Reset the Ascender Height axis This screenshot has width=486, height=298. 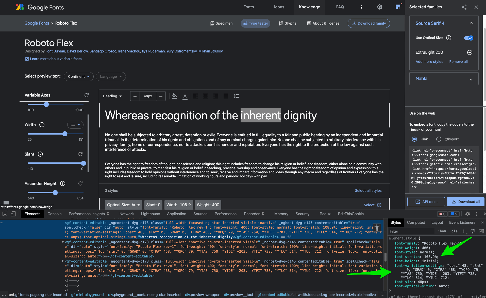pos(80,183)
